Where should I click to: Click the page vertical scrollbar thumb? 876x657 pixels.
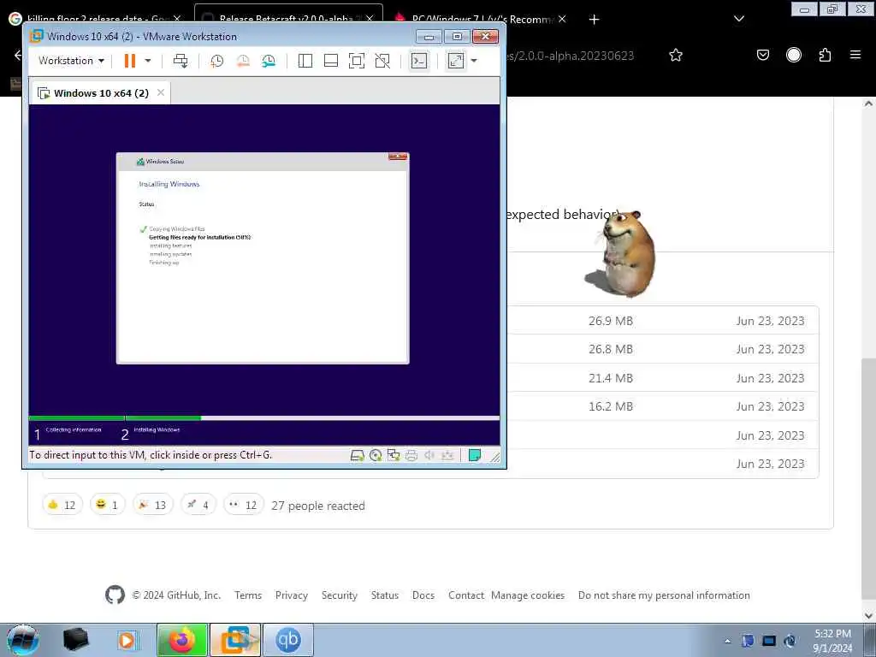pos(869,481)
